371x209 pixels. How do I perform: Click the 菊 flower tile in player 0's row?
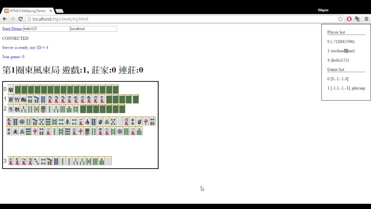coord(11,89)
